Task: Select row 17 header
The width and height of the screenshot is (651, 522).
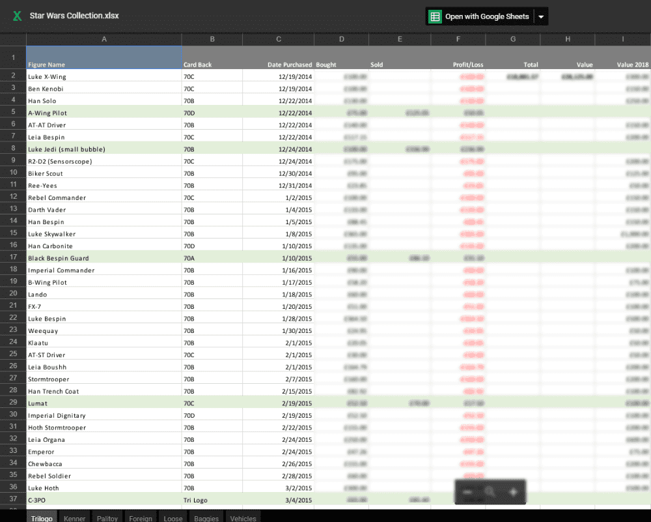Action: 13,257
